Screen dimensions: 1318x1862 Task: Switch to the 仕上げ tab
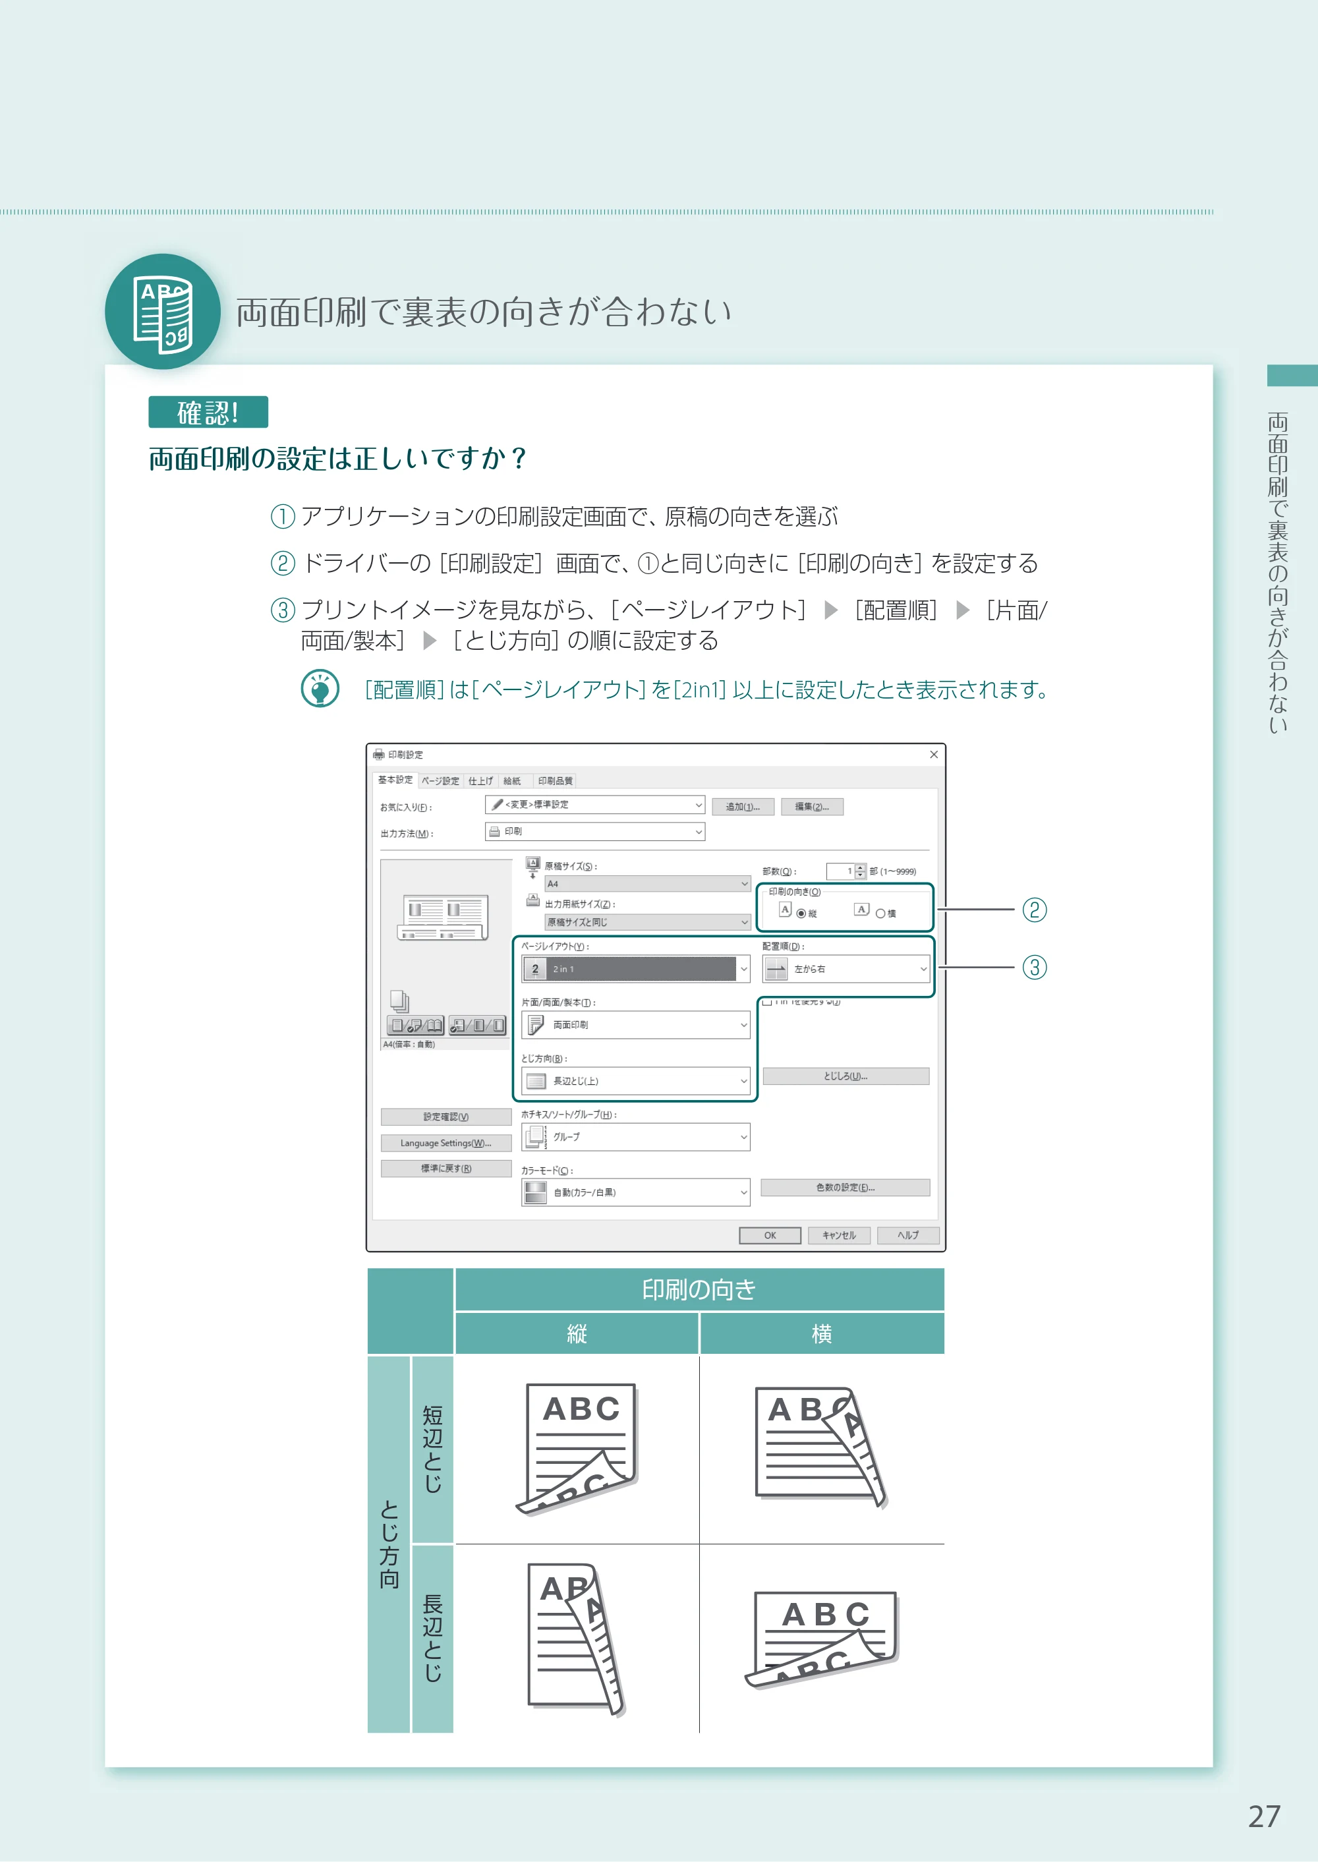pyautogui.click(x=480, y=781)
